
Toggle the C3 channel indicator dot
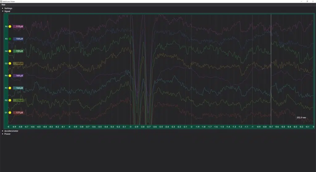(x=10, y=63)
